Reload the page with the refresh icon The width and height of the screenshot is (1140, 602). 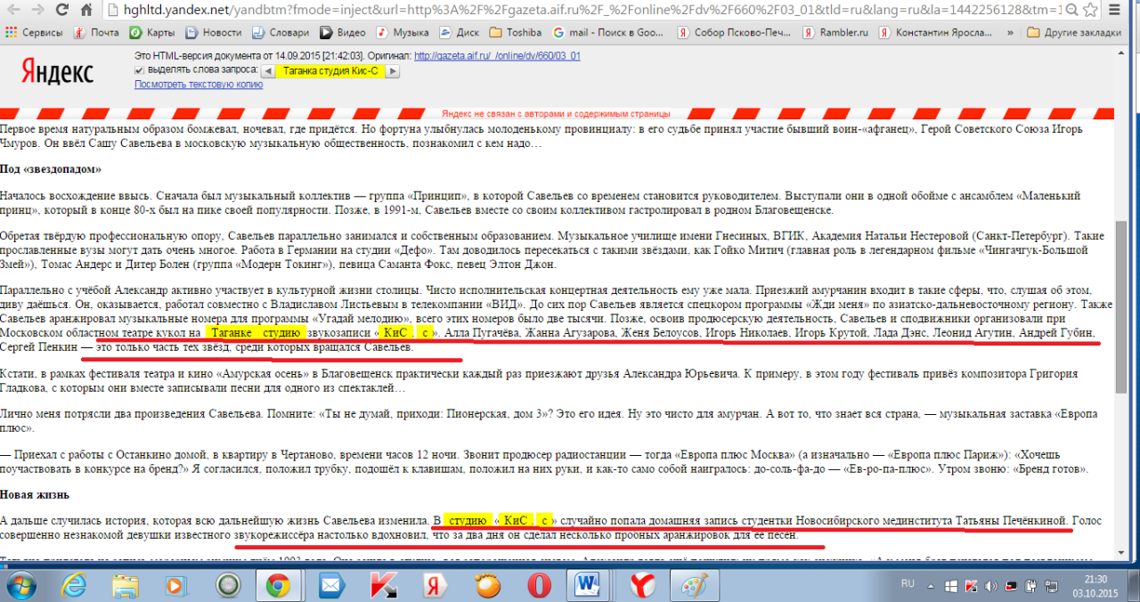(x=62, y=11)
